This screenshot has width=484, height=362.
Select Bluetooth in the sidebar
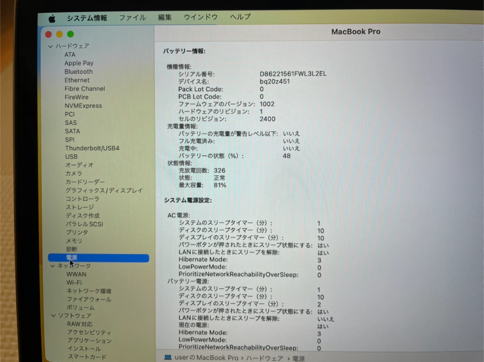tap(78, 71)
